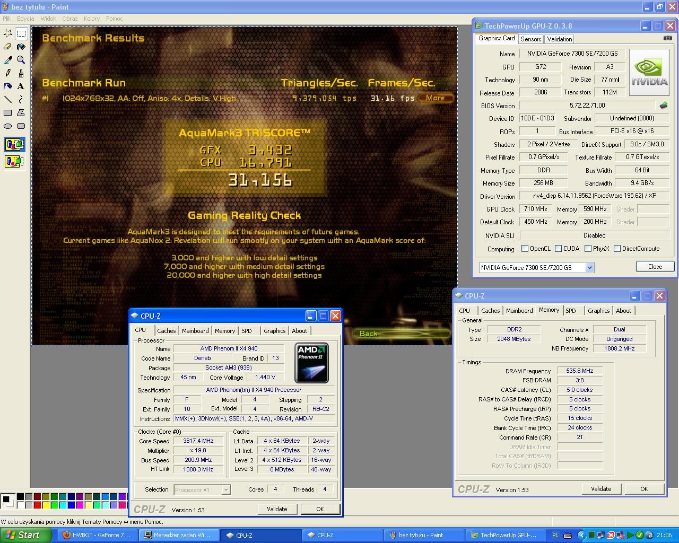Pick the Polygon shape tool
The height and width of the screenshot is (543, 679).
tap(21, 112)
